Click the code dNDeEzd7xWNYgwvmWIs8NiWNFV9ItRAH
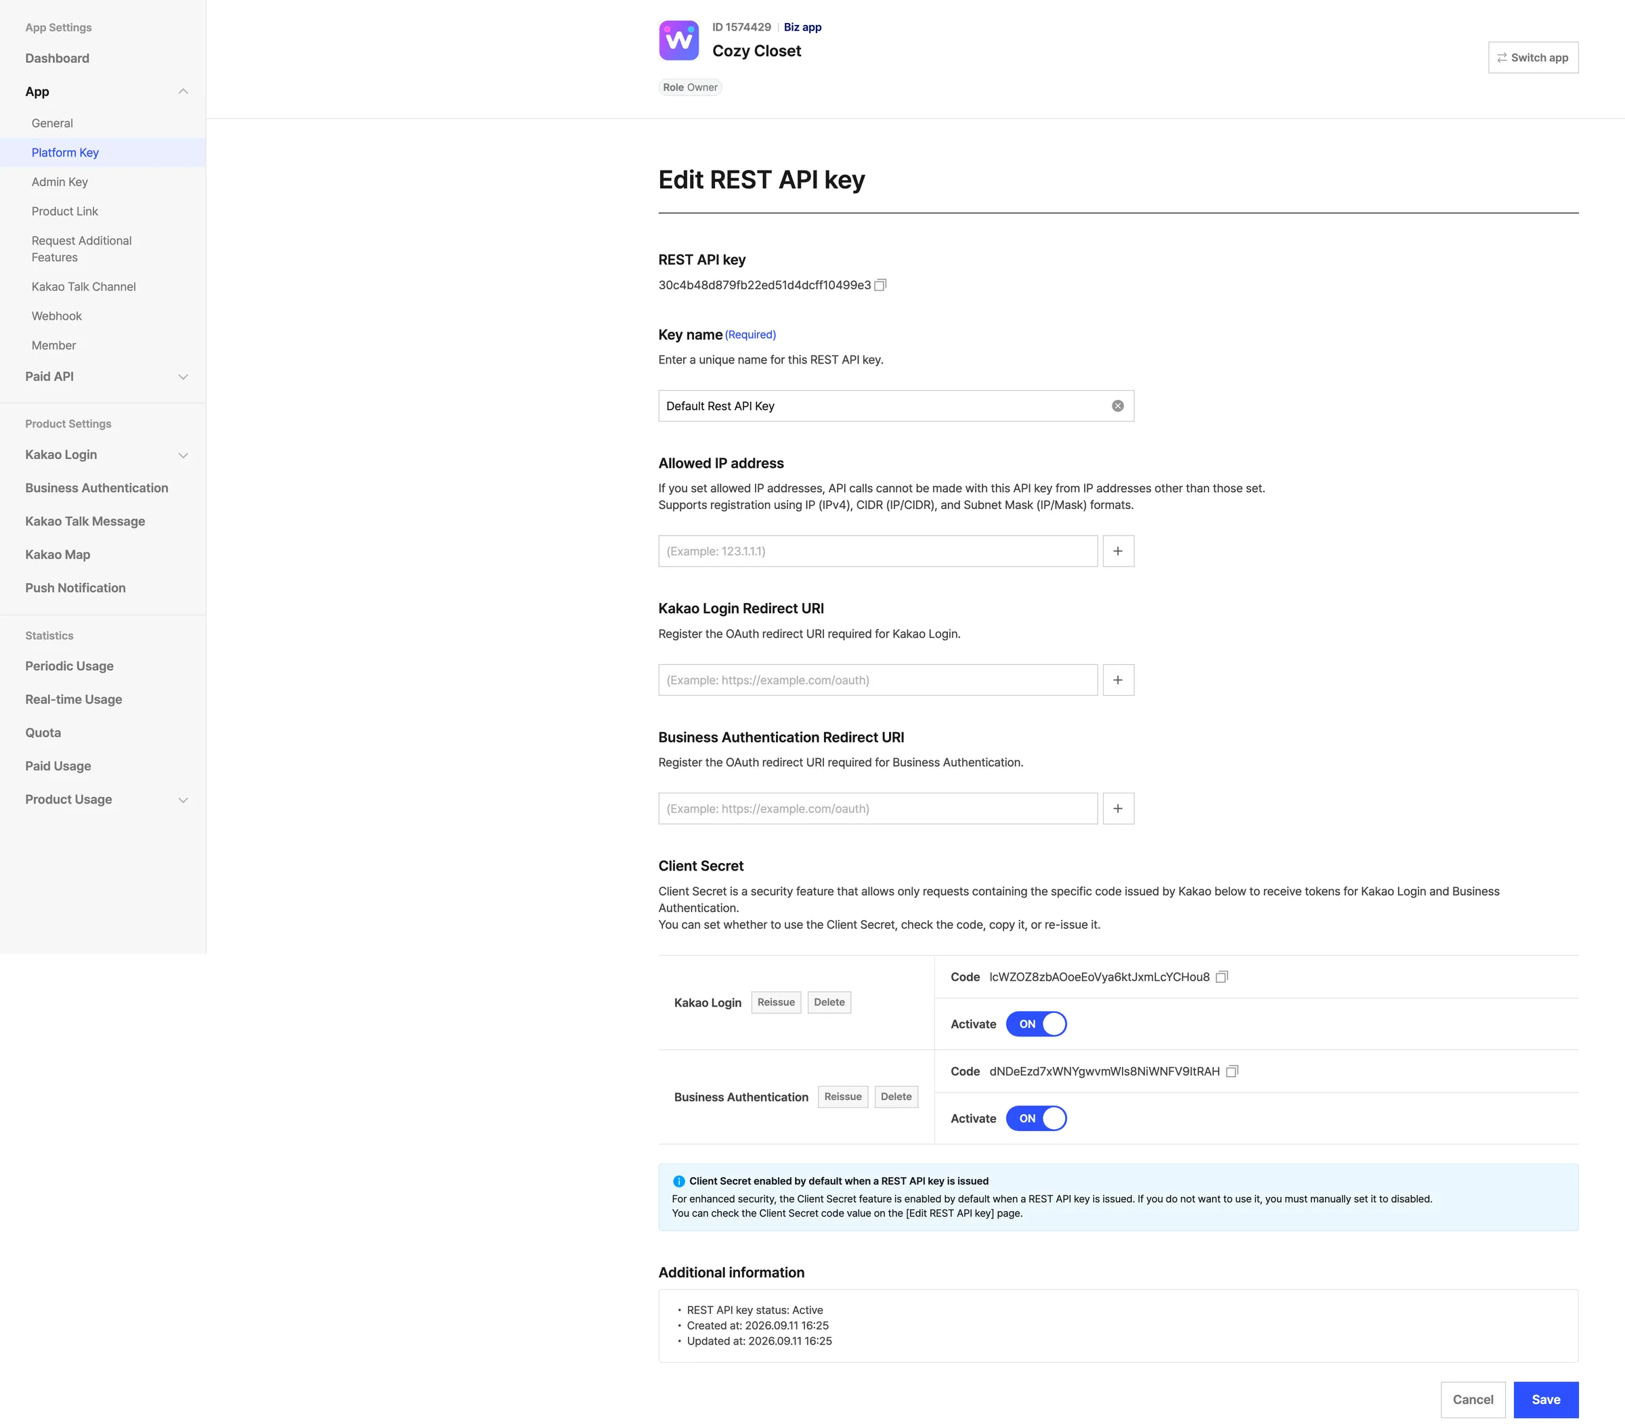 coord(1104,1072)
